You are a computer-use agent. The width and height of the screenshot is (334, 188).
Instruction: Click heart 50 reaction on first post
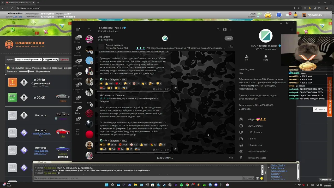(x=118, y=84)
